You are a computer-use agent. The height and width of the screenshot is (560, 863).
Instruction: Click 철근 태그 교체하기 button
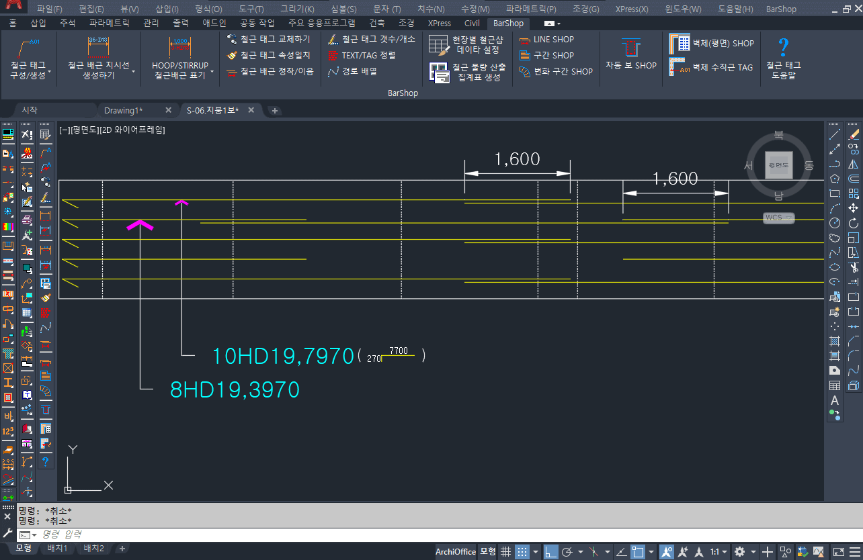(x=268, y=40)
